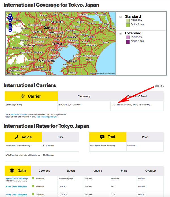Image resolution: width=170 pixels, height=197 pixels.
Task: Click the $0.00/text price cell
Action: pyautogui.click(x=145, y=147)
